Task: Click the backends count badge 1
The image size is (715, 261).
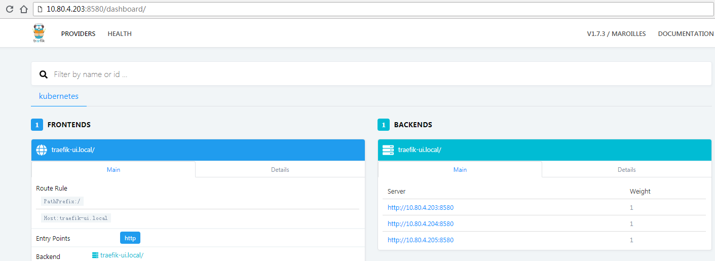Action: pyautogui.click(x=384, y=125)
